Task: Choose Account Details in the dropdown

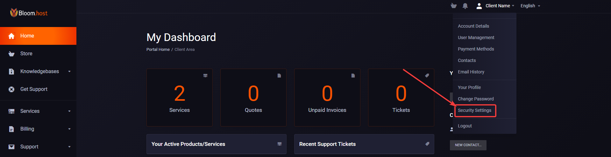Action: 473,26
